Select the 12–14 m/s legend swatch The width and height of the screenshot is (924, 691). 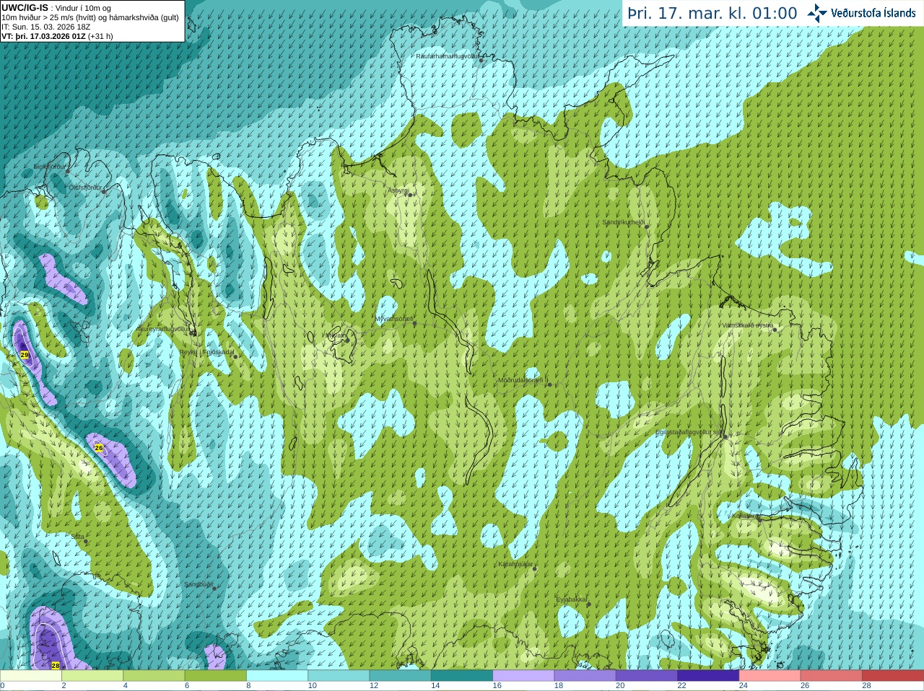(401, 676)
